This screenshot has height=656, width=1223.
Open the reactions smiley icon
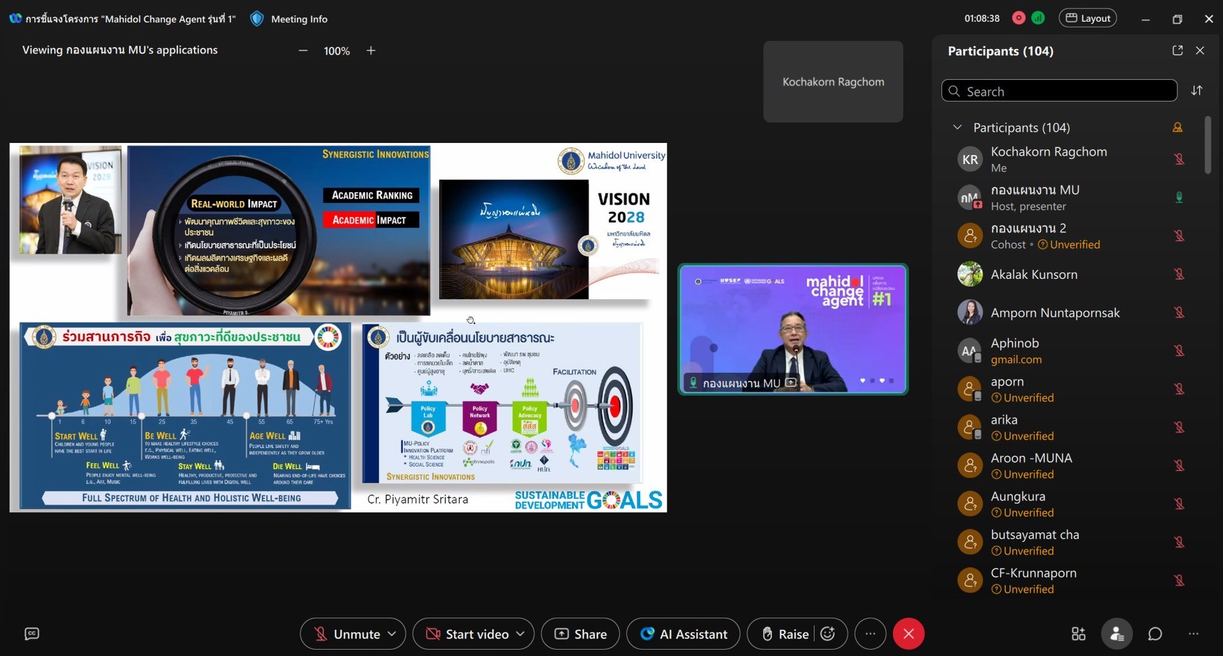click(828, 634)
